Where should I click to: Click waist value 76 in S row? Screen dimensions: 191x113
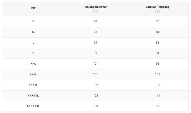coord(157,21)
